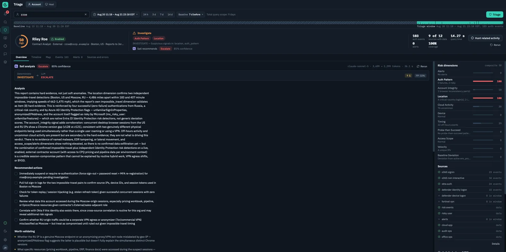Select the 24 h time range preset
The image size is (506, 252).
[x=145, y=15]
